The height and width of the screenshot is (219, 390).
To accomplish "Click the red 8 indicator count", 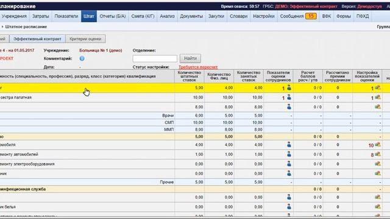I will [x=372, y=155].
